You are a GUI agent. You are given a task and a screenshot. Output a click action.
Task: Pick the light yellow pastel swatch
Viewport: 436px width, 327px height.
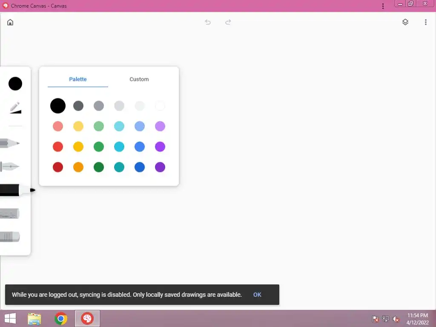tap(78, 126)
